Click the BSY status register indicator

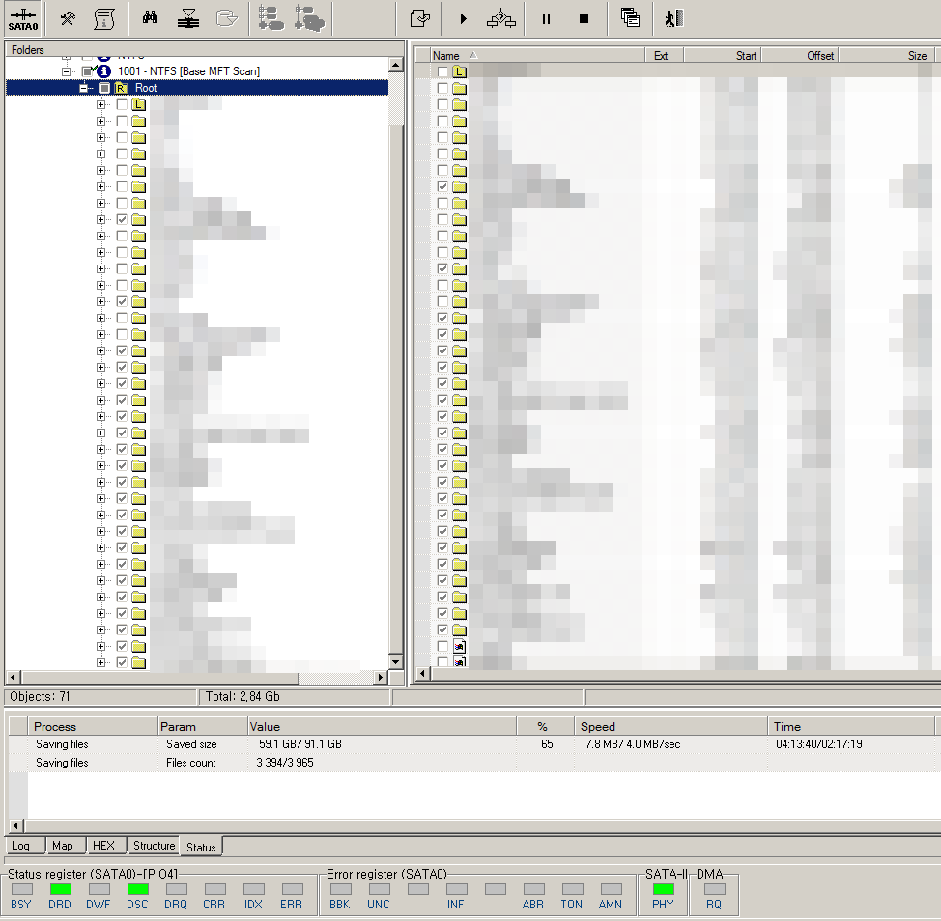[x=22, y=889]
